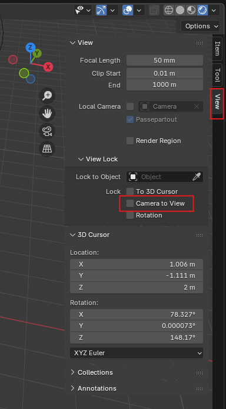This screenshot has height=409, width=226.
Task: Toggle the Show Overlays button
Action: (128, 11)
